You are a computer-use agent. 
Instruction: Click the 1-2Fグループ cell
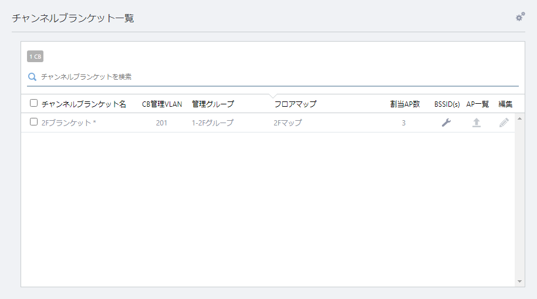tap(212, 123)
